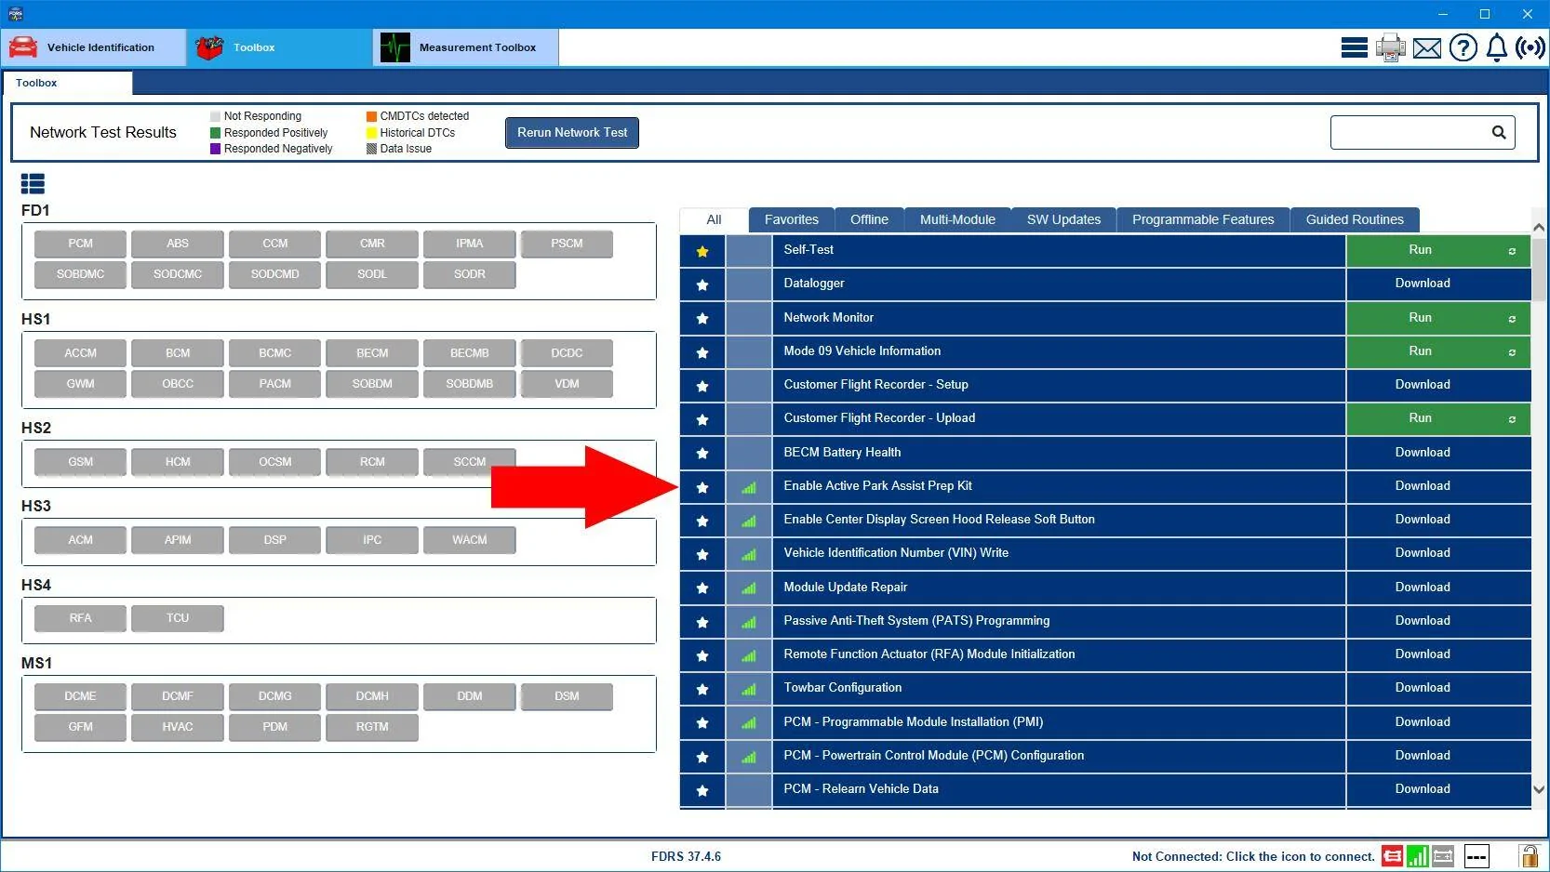Open the help question mark icon
Image resolution: width=1550 pixels, height=872 pixels.
tap(1463, 47)
